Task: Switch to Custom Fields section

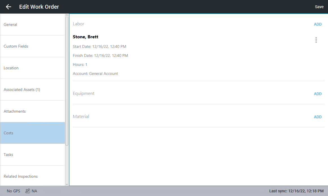Action: click(32, 46)
